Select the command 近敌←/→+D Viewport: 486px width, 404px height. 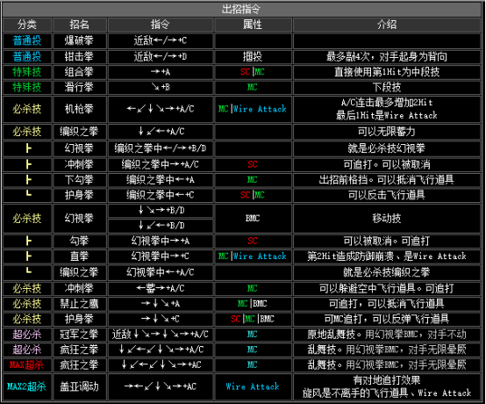point(161,56)
